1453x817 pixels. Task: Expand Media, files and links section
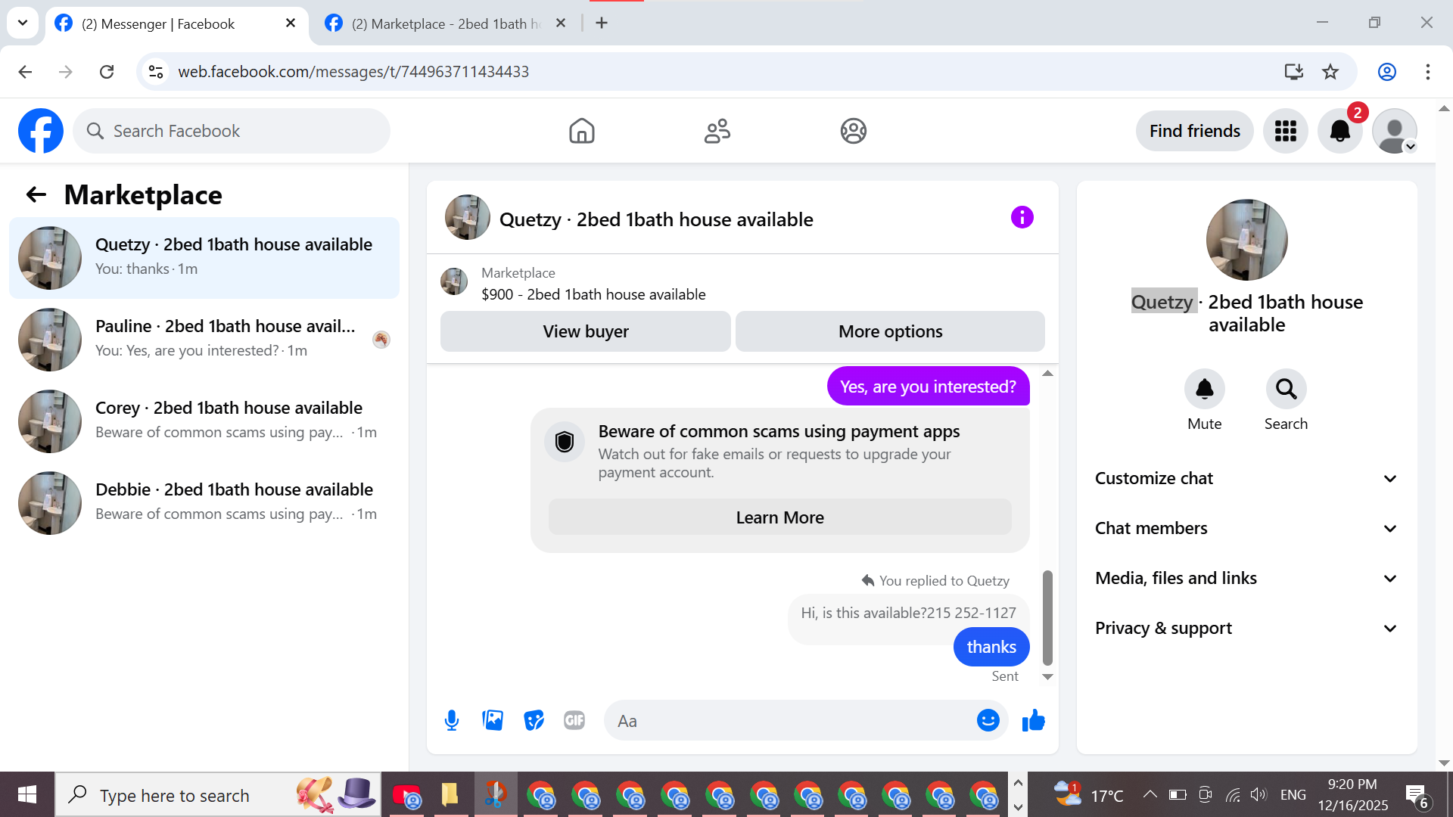1246,579
